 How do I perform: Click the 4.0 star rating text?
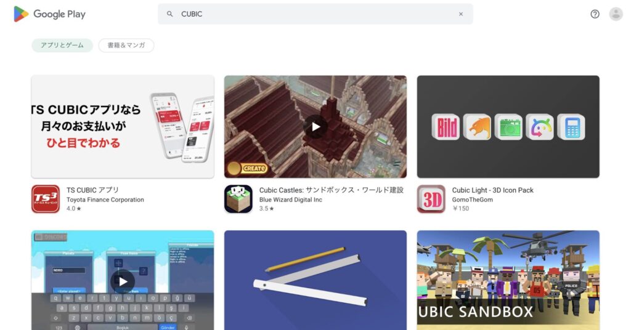click(74, 209)
